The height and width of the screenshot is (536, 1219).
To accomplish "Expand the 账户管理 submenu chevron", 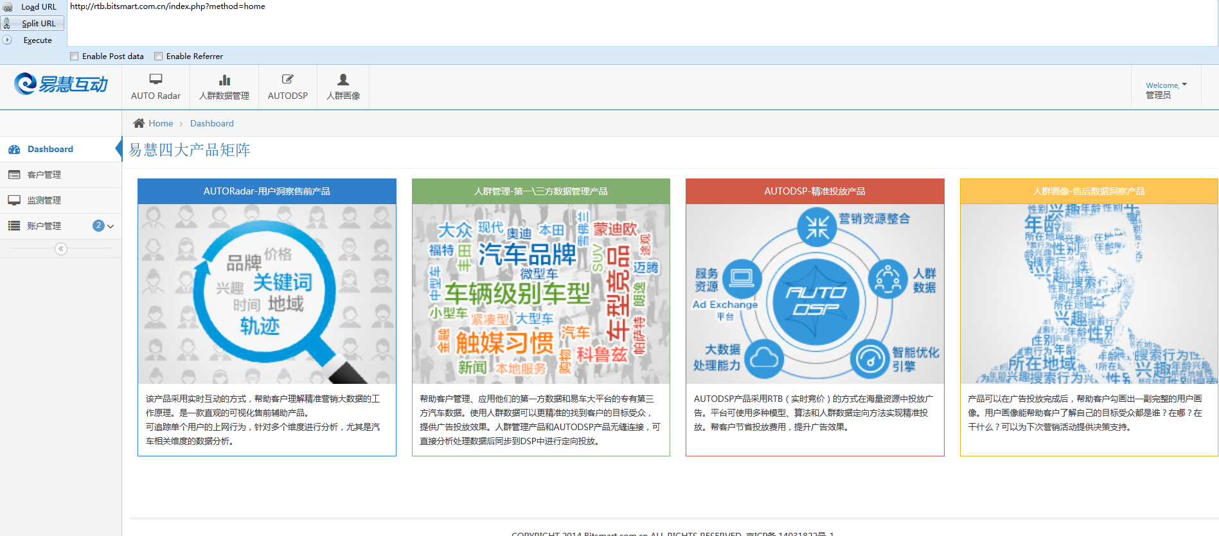I will click(111, 226).
